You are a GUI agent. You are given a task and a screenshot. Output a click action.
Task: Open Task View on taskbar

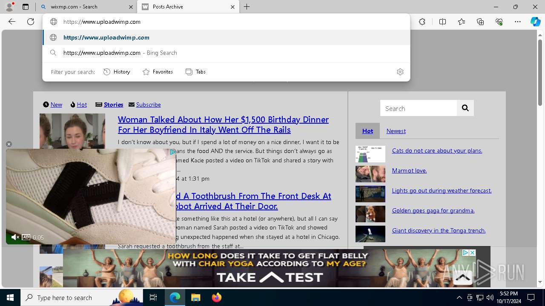coord(153,297)
